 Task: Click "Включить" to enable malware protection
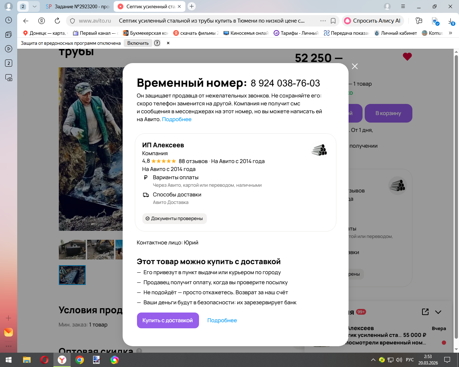coord(138,43)
